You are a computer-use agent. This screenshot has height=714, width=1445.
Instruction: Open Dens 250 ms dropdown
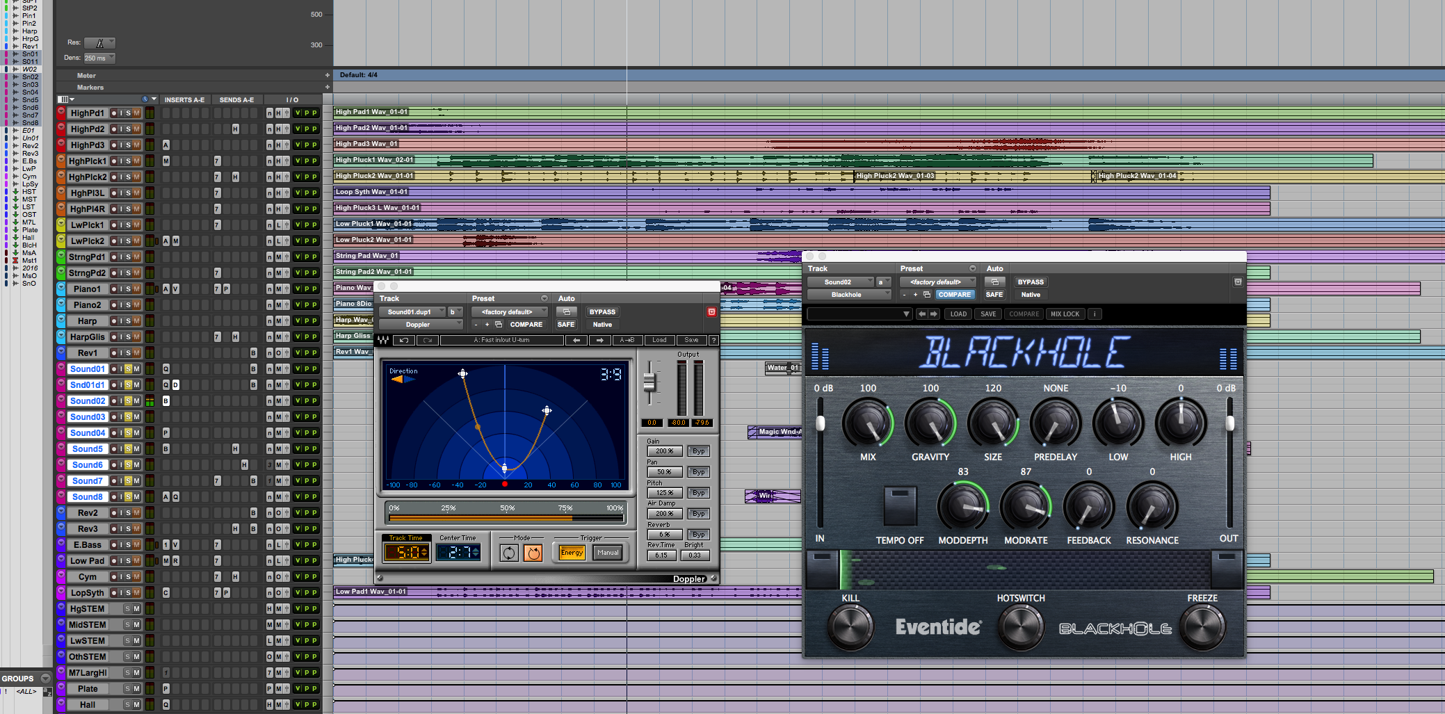coord(99,58)
